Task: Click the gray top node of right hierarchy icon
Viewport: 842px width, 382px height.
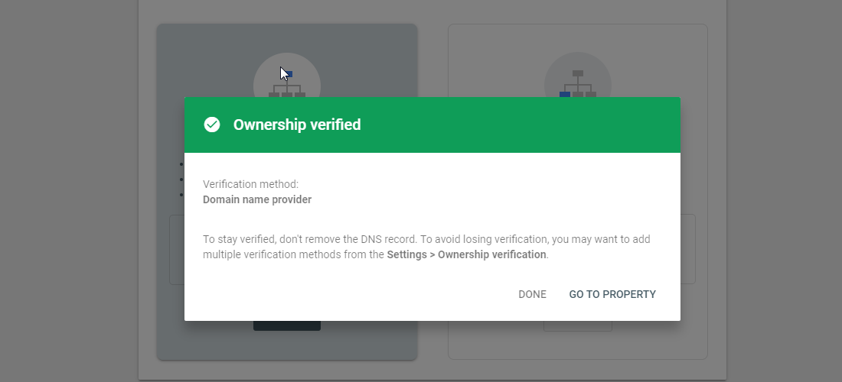Action: [578, 73]
